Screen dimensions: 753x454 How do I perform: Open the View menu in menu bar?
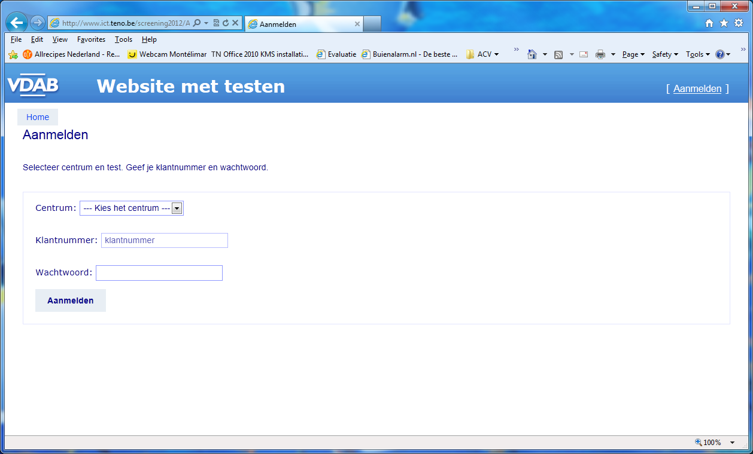60,39
